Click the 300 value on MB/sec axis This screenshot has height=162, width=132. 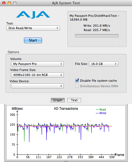[13, 115]
